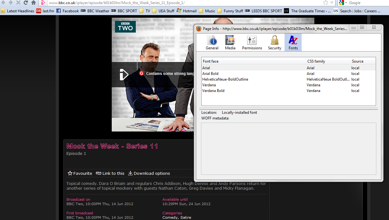Select the Verdana font face row
The width and height of the screenshot is (389, 220).
[289, 85]
